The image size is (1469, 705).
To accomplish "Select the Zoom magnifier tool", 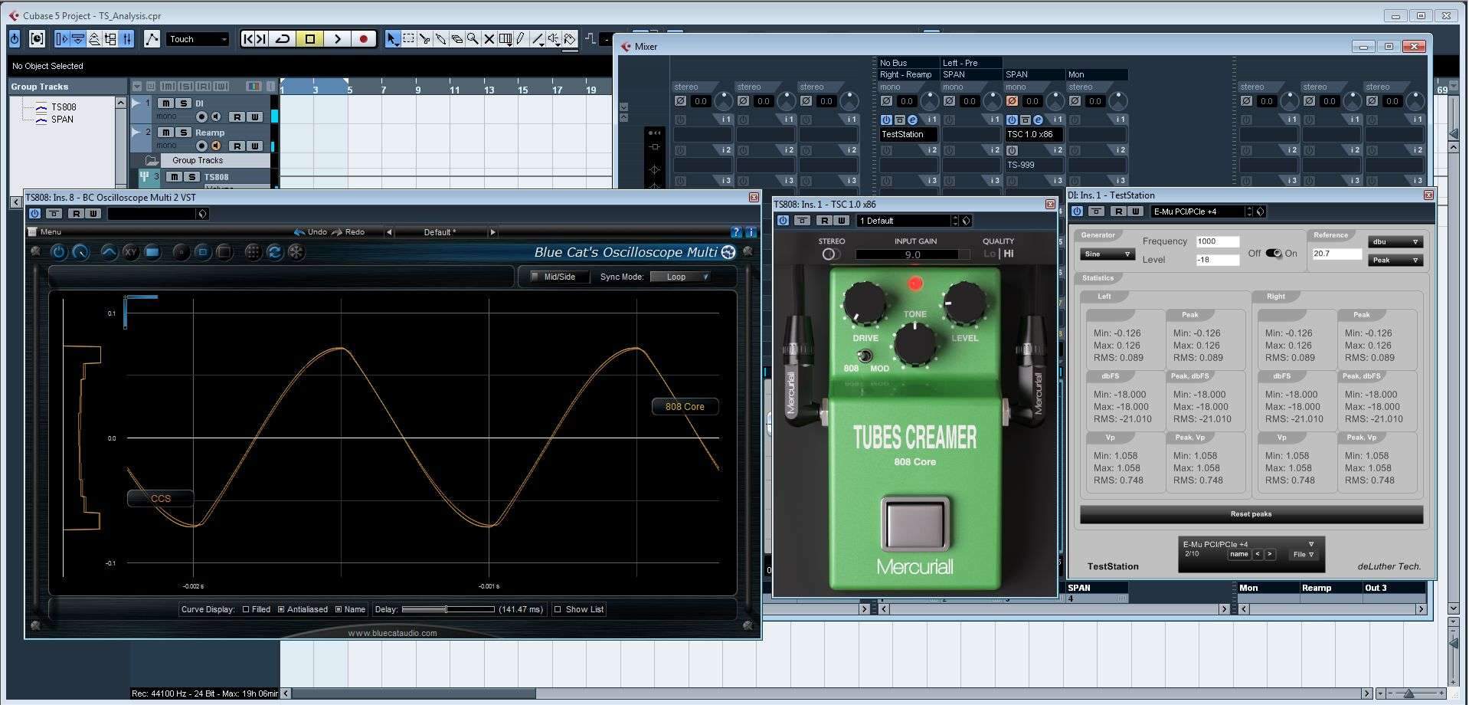I will point(473,39).
